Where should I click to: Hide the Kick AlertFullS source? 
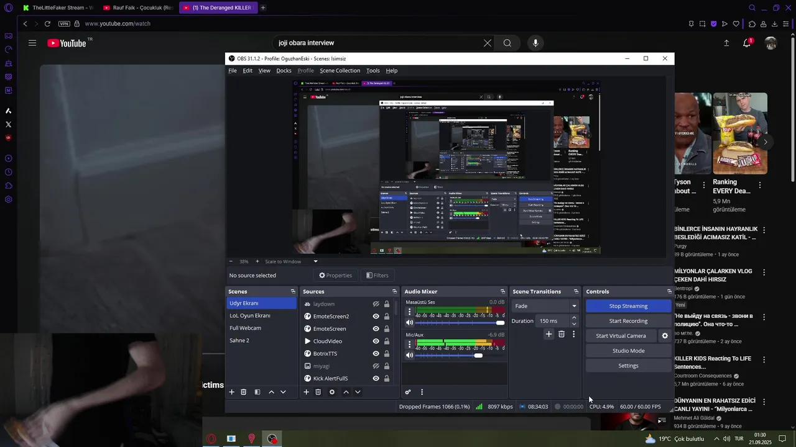click(376, 379)
